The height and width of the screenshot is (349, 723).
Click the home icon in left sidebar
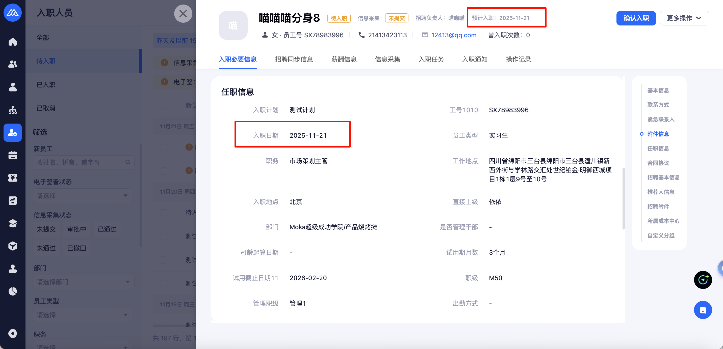tap(13, 42)
